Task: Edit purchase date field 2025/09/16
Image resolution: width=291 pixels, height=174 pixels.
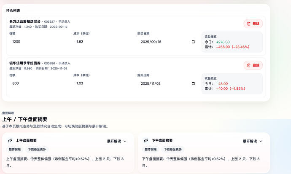Action: point(168,42)
